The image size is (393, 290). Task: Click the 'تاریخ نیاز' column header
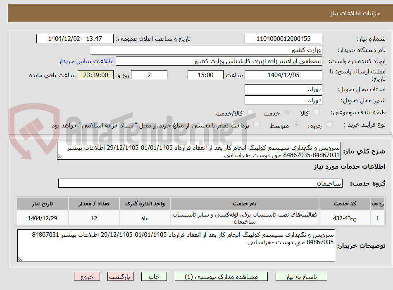(x=42, y=204)
